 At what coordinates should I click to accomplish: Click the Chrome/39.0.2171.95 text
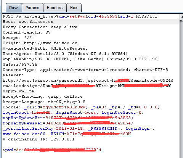click(132, 59)
